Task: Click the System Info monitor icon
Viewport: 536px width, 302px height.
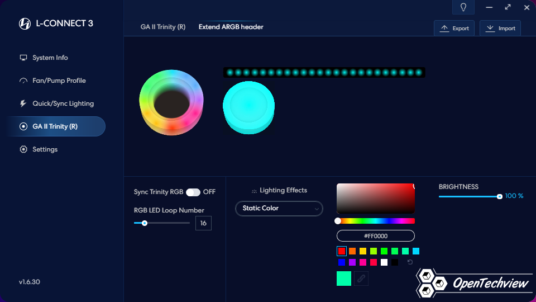Action: (23, 58)
